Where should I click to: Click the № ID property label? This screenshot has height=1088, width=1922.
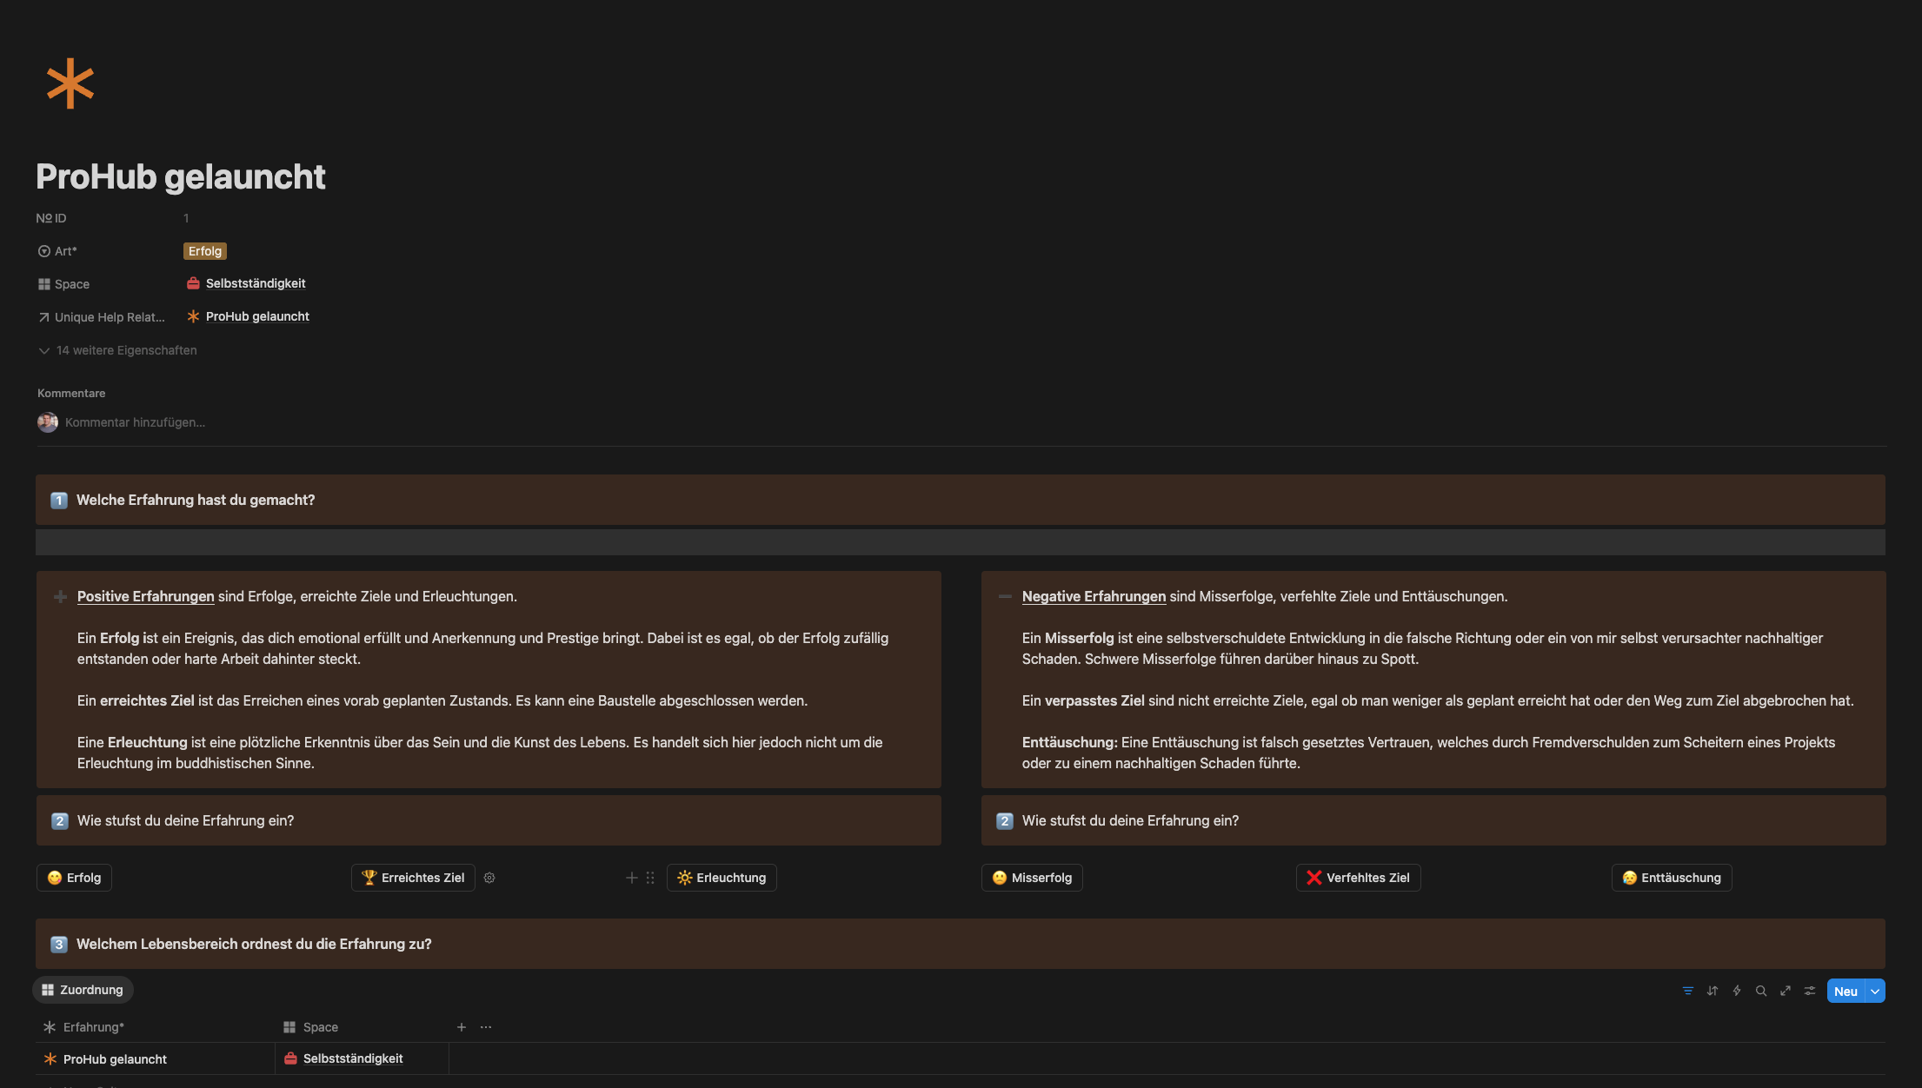[51, 218]
